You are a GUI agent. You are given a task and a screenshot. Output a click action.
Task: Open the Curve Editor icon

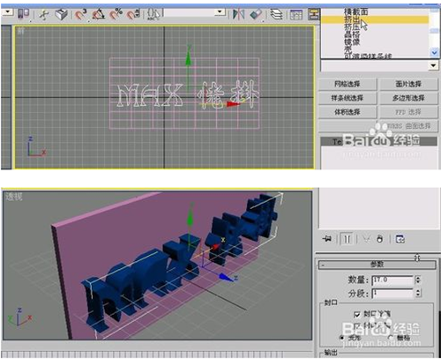tap(296, 14)
